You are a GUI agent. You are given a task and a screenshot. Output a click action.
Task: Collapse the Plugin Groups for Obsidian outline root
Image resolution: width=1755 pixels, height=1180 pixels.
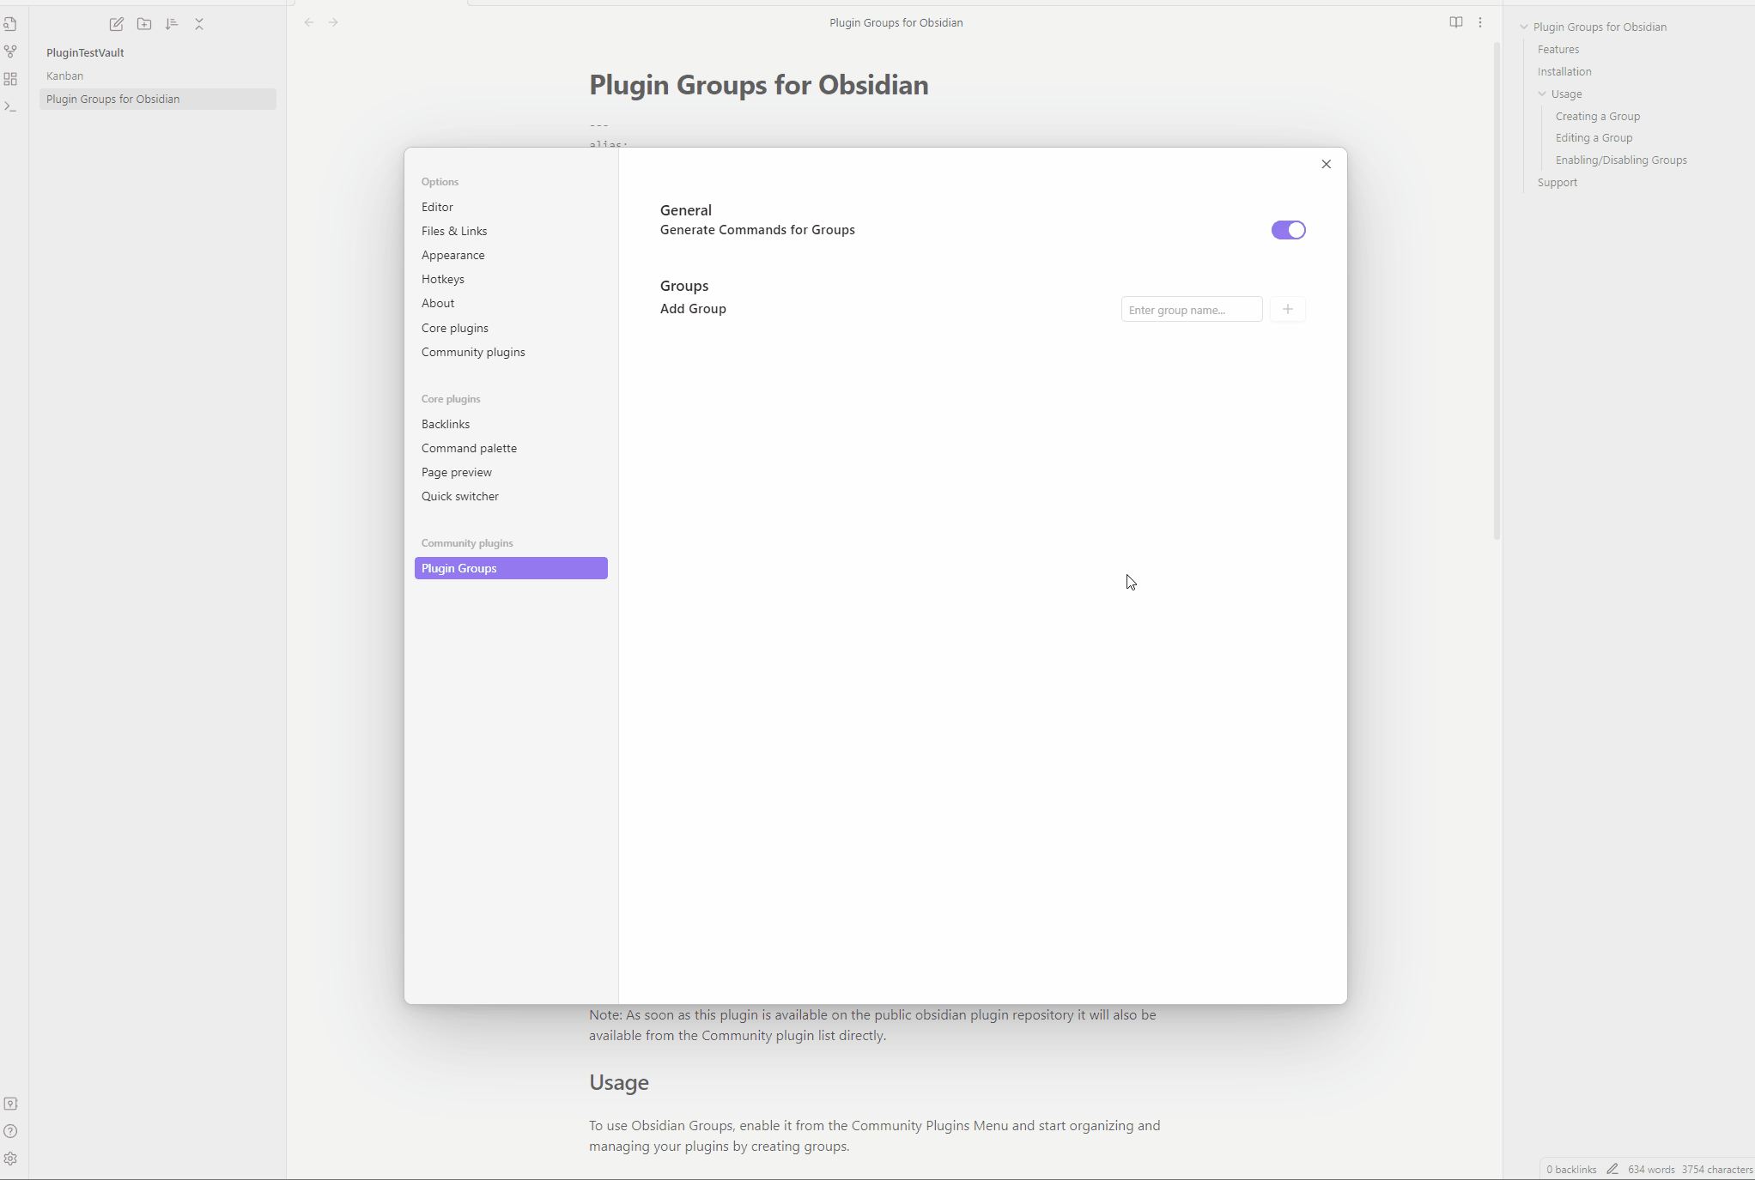pos(1524,27)
